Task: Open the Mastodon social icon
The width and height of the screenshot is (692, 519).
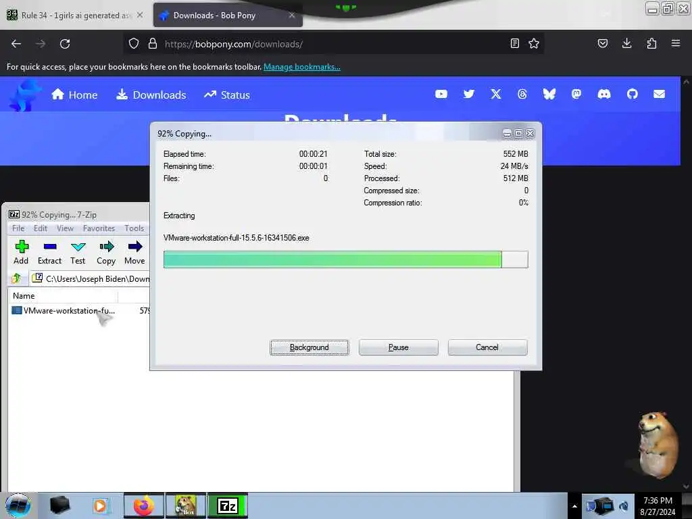Action: (576, 94)
